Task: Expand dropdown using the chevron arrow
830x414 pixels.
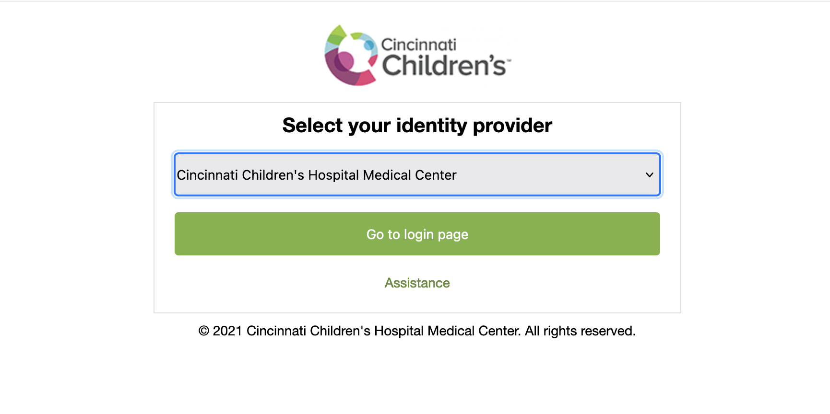Action: (x=650, y=175)
